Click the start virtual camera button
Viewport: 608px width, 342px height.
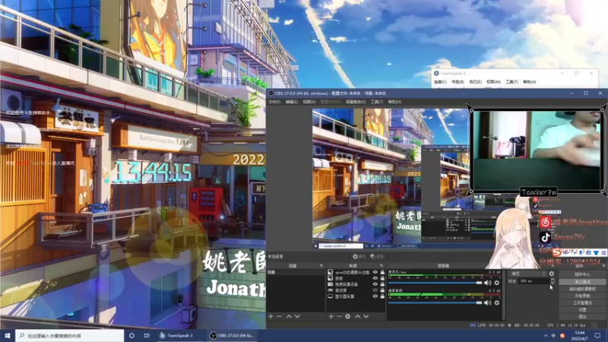pos(582,289)
